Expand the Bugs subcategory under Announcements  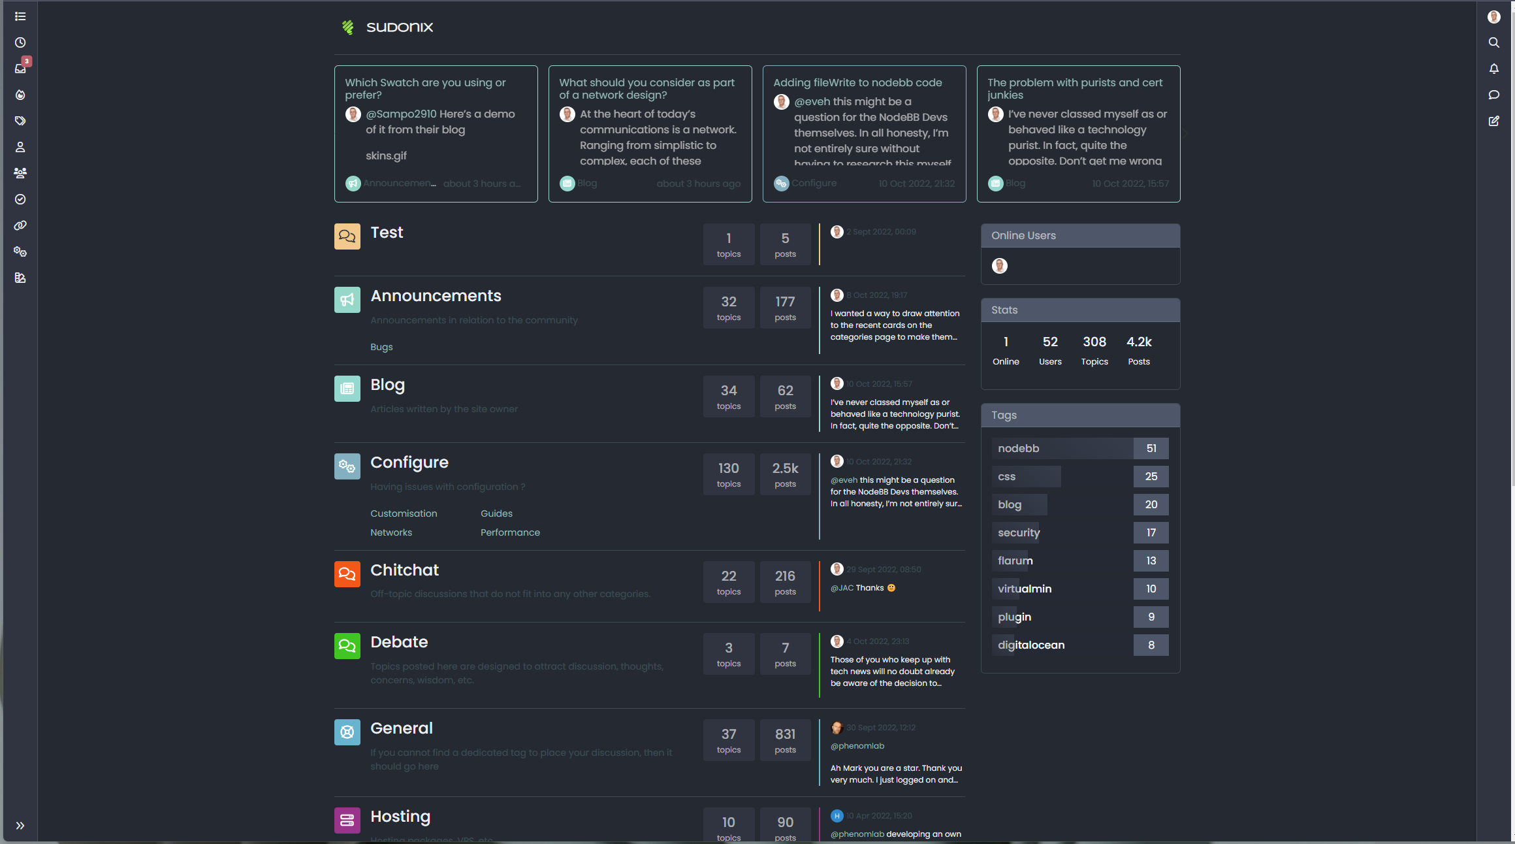381,347
